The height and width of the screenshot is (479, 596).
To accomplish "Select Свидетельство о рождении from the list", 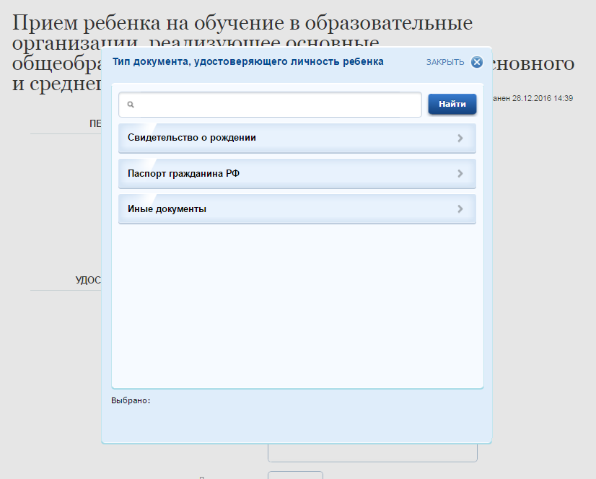I will (x=192, y=138).
